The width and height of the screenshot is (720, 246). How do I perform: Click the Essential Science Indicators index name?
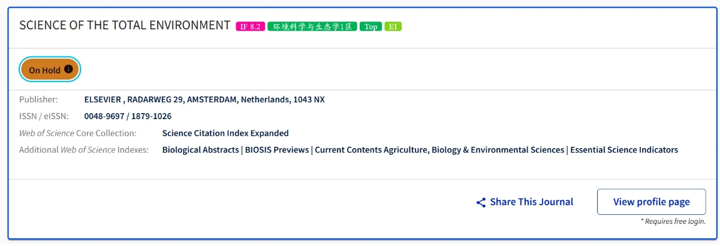624,150
